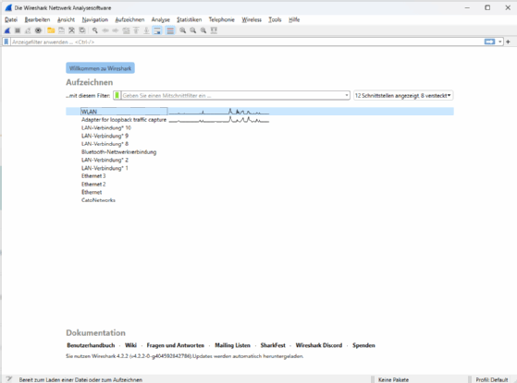
Task: Open the Tools menu
Action: click(x=275, y=19)
